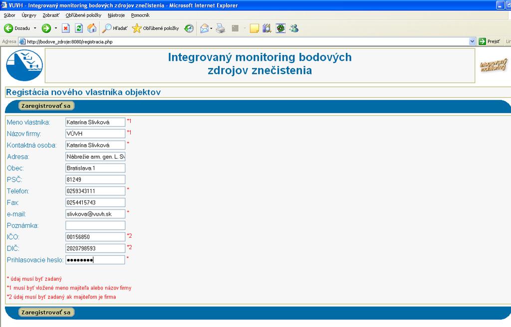The height and width of the screenshot is (327, 511).
Task: Click the PSČ field with 81249
Action: point(95,180)
